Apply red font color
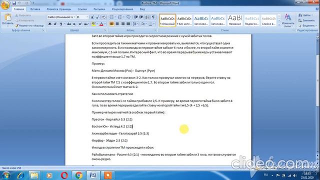The image size is (320, 180). (x=101, y=24)
